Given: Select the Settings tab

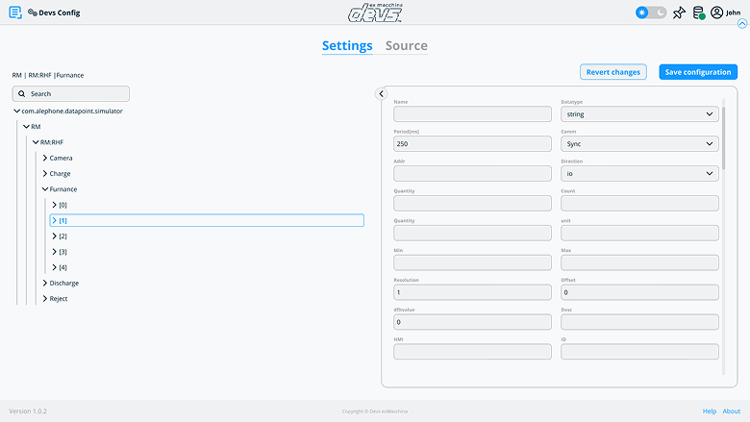Looking at the screenshot, I should click(x=347, y=46).
